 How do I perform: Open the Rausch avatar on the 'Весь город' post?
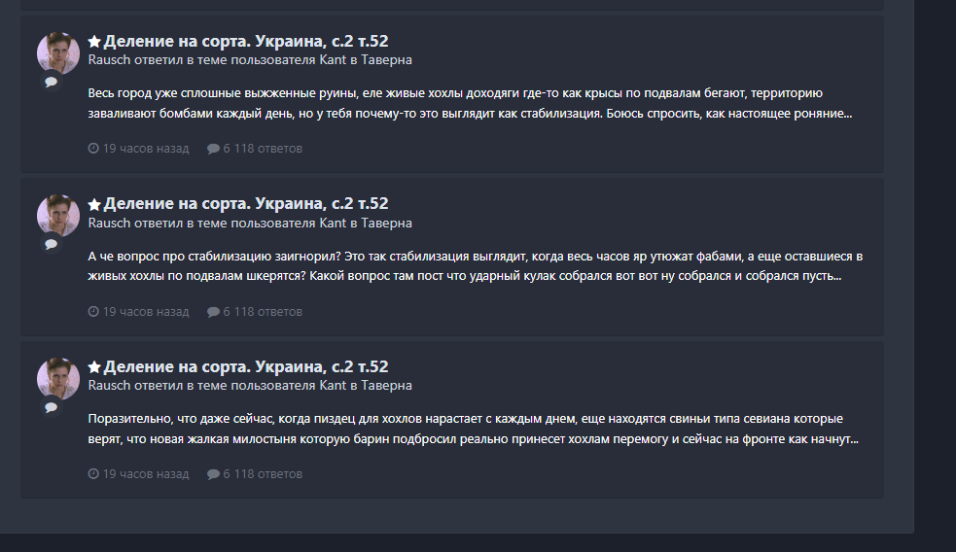[x=58, y=52]
